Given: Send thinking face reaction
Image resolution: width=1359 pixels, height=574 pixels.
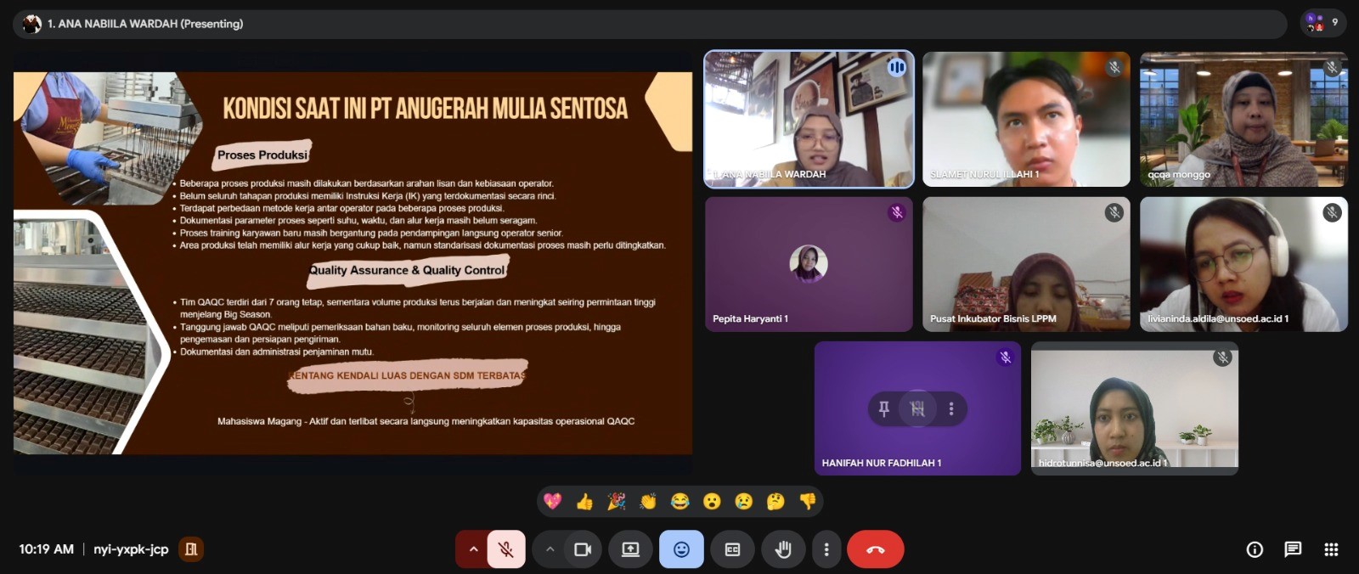Looking at the screenshot, I should [x=775, y=502].
